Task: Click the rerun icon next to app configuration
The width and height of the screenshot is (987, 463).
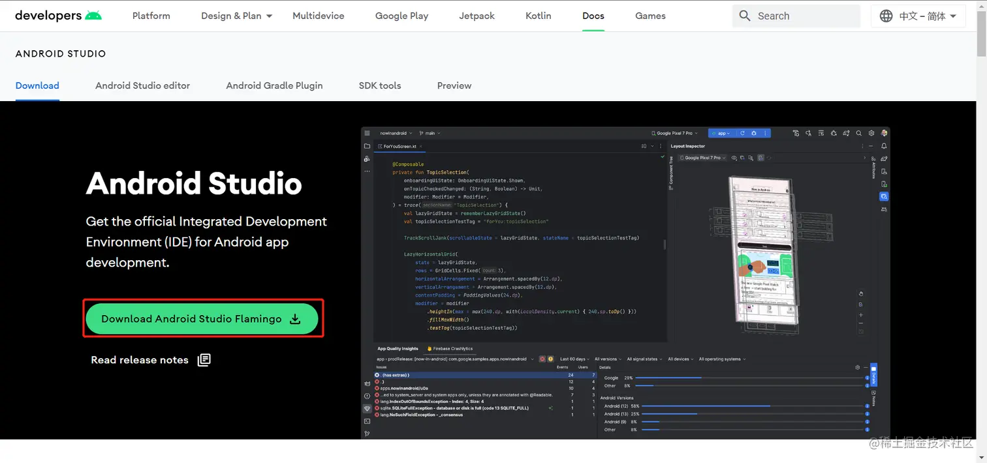Action: [743, 132]
